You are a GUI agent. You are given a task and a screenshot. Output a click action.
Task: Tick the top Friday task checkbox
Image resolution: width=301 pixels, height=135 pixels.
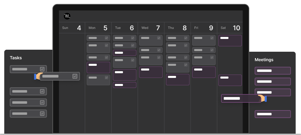(x=212, y=38)
